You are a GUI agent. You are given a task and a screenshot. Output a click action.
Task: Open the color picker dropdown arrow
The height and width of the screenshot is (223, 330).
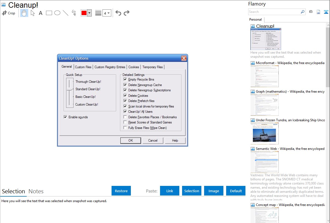pos(89,13)
